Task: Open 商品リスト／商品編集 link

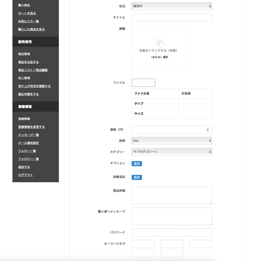Action: (x=33, y=70)
